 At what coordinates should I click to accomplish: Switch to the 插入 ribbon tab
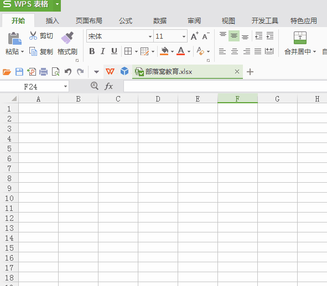tap(53, 20)
